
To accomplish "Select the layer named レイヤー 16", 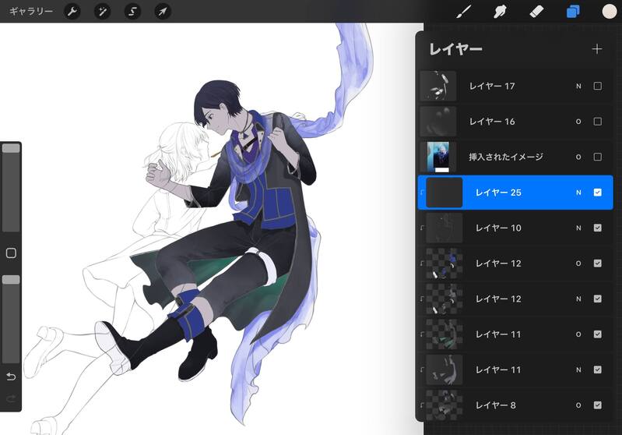I will tap(492, 122).
